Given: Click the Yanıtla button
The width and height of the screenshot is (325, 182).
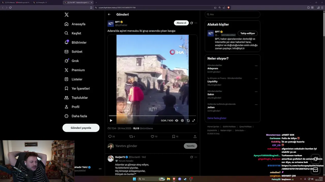Looking at the screenshot, I should (190, 146).
